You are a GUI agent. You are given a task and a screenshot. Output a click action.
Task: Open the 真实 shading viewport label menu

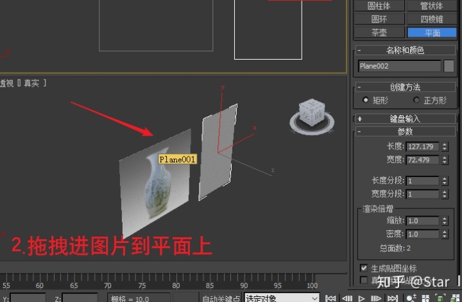pos(31,83)
